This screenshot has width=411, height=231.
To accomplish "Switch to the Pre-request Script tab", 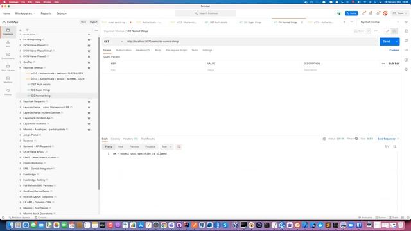I will tap(176, 50).
